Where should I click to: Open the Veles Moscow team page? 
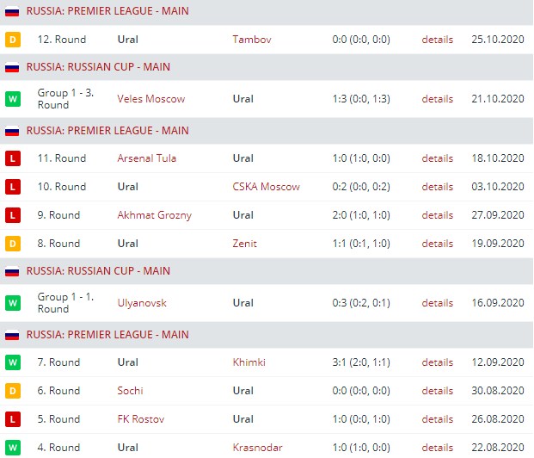[x=150, y=98]
